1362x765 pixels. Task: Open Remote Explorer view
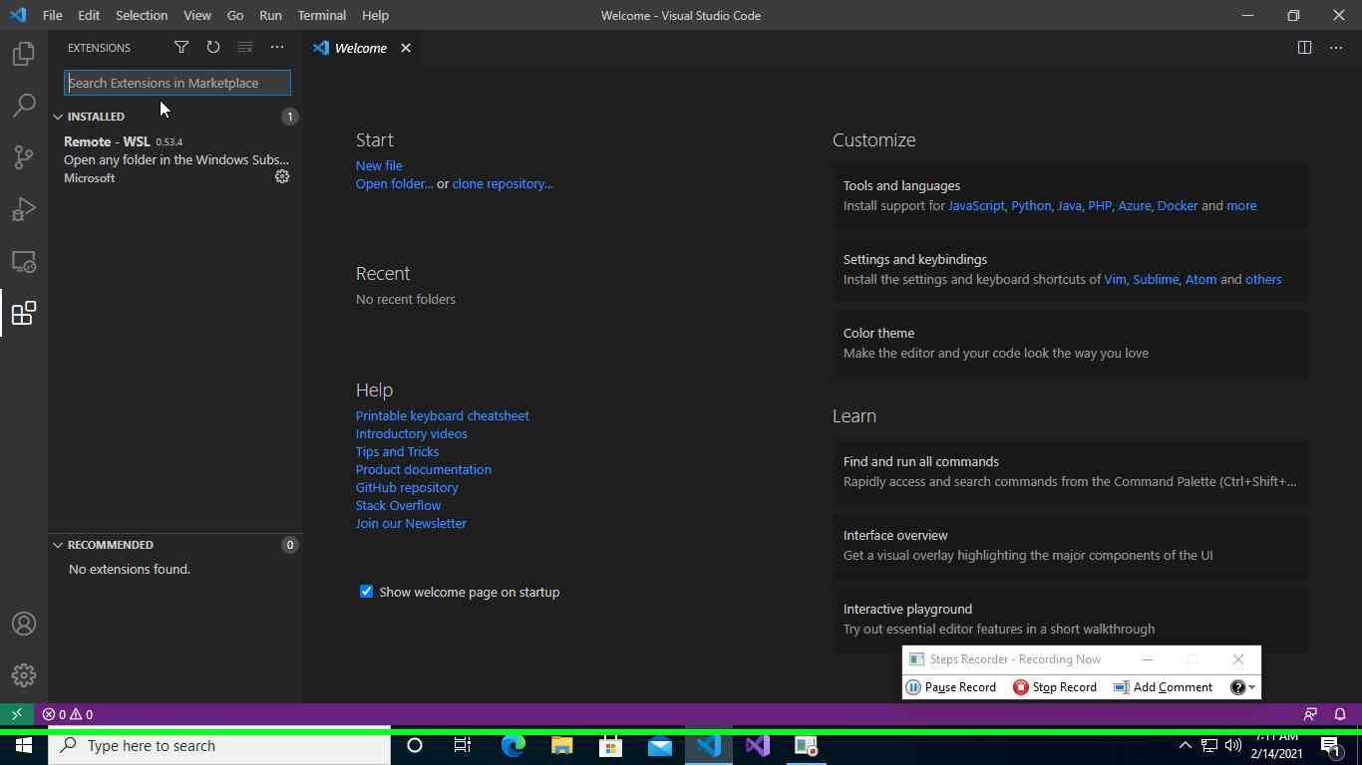24,261
